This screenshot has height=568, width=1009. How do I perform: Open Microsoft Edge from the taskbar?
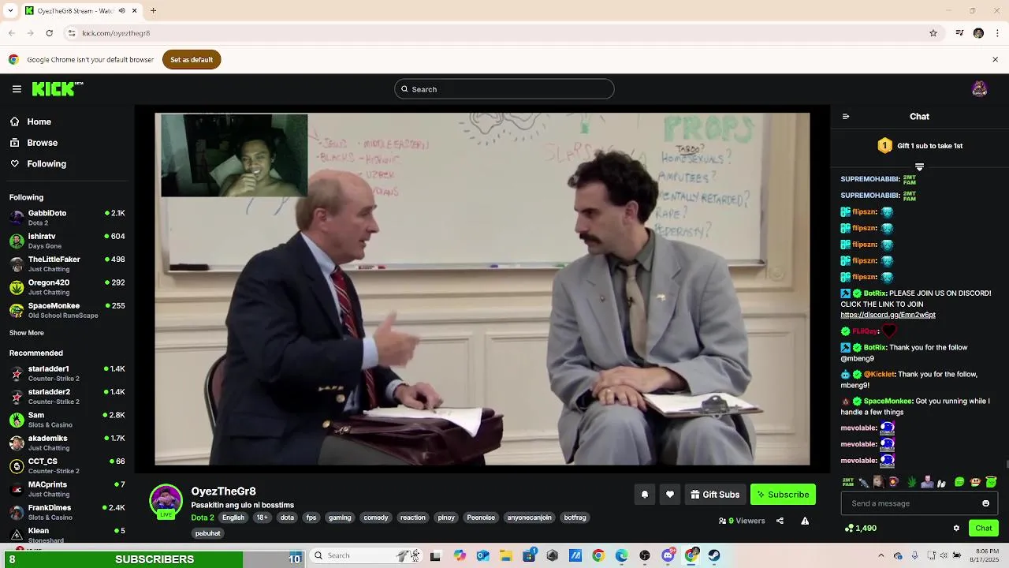tap(621, 555)
